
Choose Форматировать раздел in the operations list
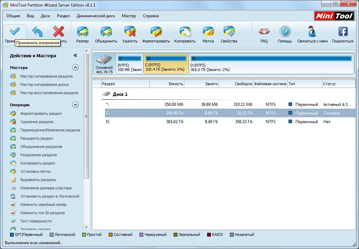(x=41, y=113)
